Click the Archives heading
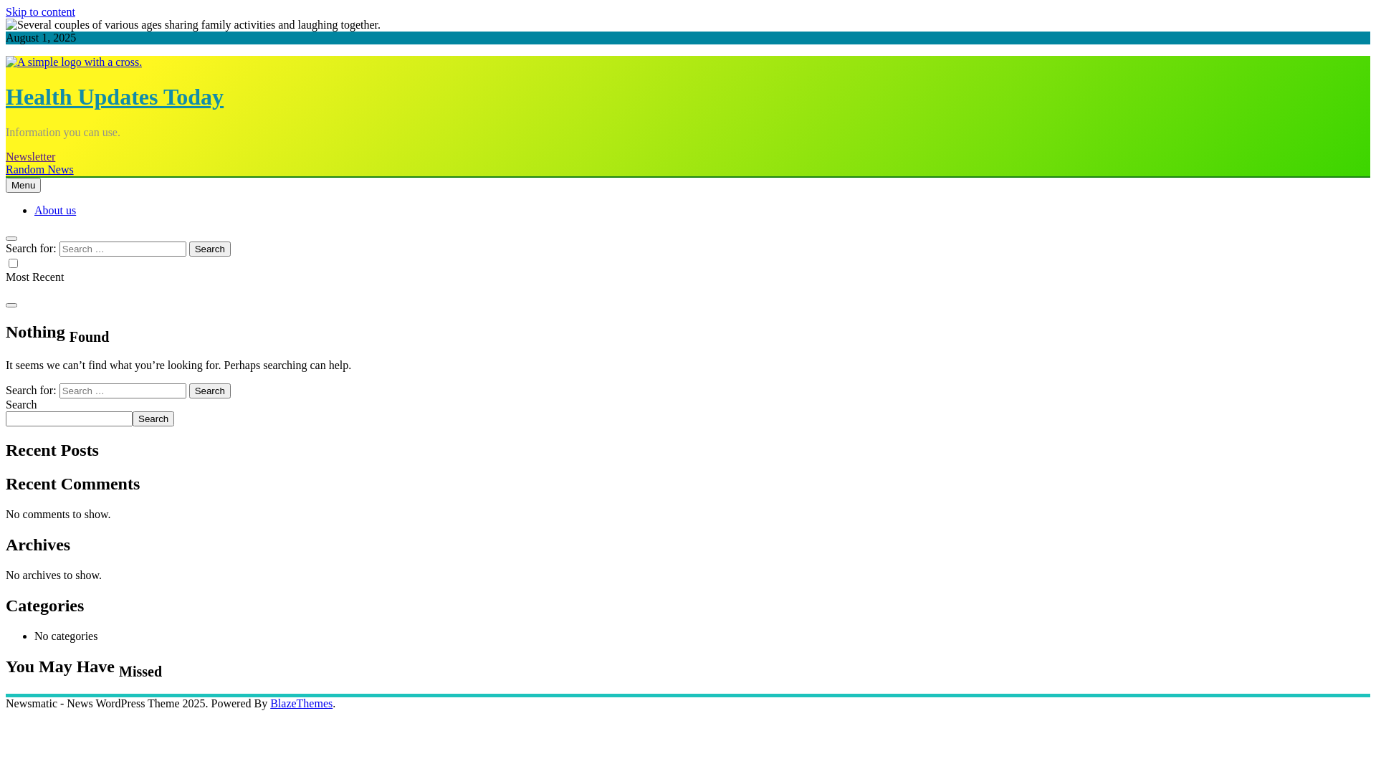This screenshot has width=1376, height=774. point(38,545)
